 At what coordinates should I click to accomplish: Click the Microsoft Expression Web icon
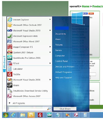point(10,36)
